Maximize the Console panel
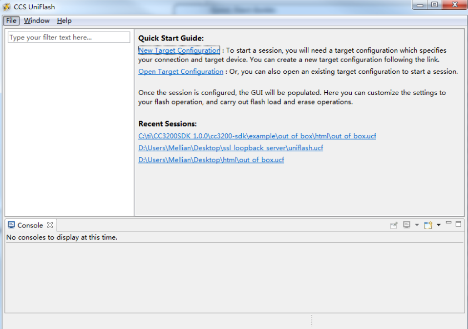Image resolution: width=468 pixels, height=329 pixels. click(458, 224)
